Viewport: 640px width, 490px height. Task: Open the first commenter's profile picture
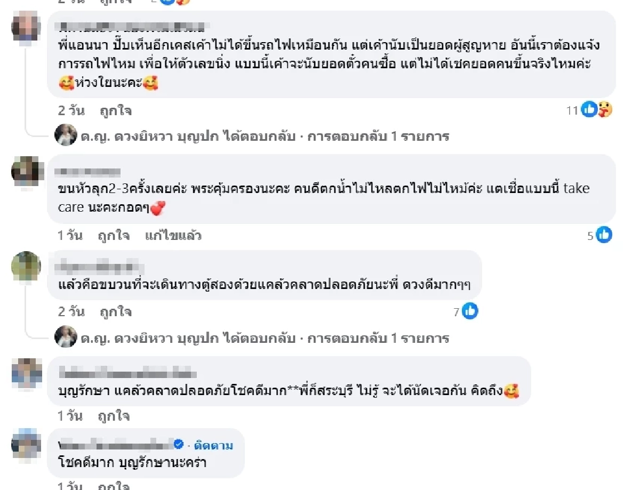click(26, 29)
